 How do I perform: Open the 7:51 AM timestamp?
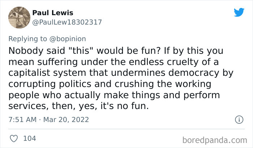coord(21,119)
